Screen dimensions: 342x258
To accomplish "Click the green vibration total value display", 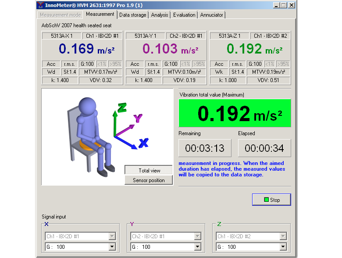I will pos(235,113).
